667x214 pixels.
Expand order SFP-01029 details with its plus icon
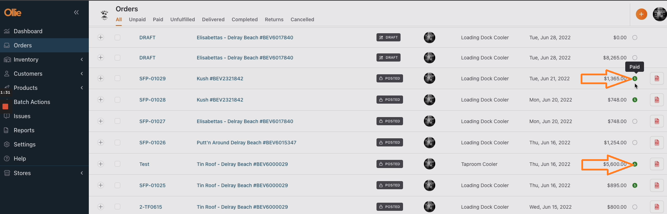[x=101, y=79]
